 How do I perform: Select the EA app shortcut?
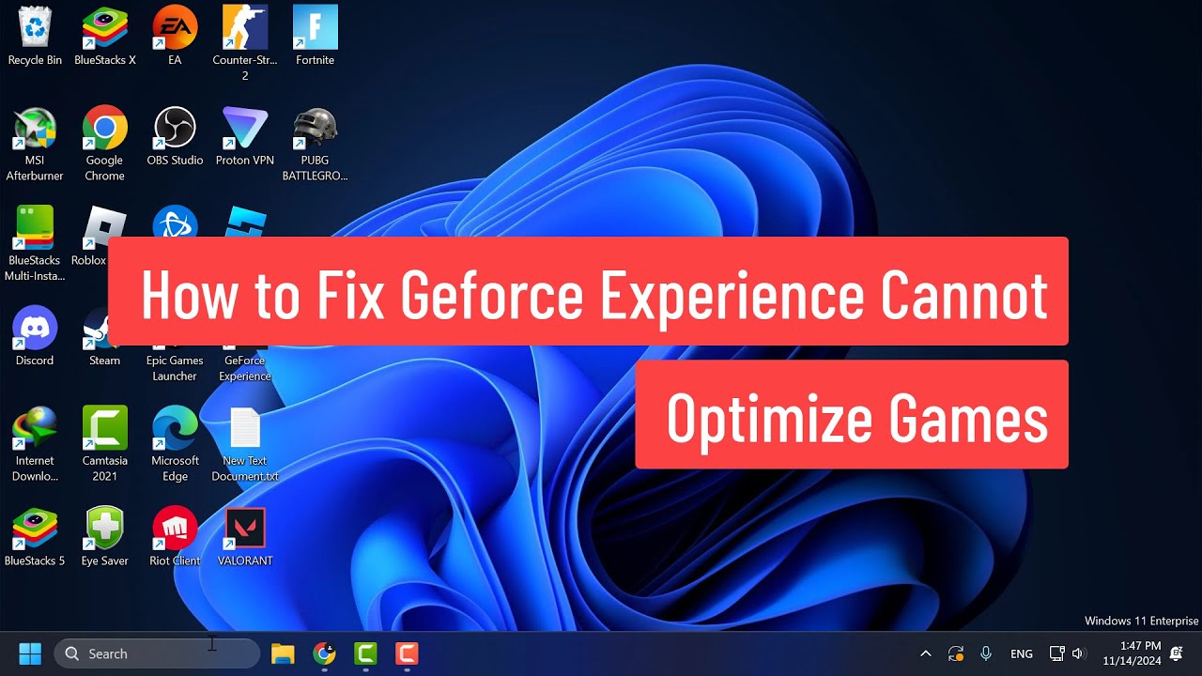[175, 36]
